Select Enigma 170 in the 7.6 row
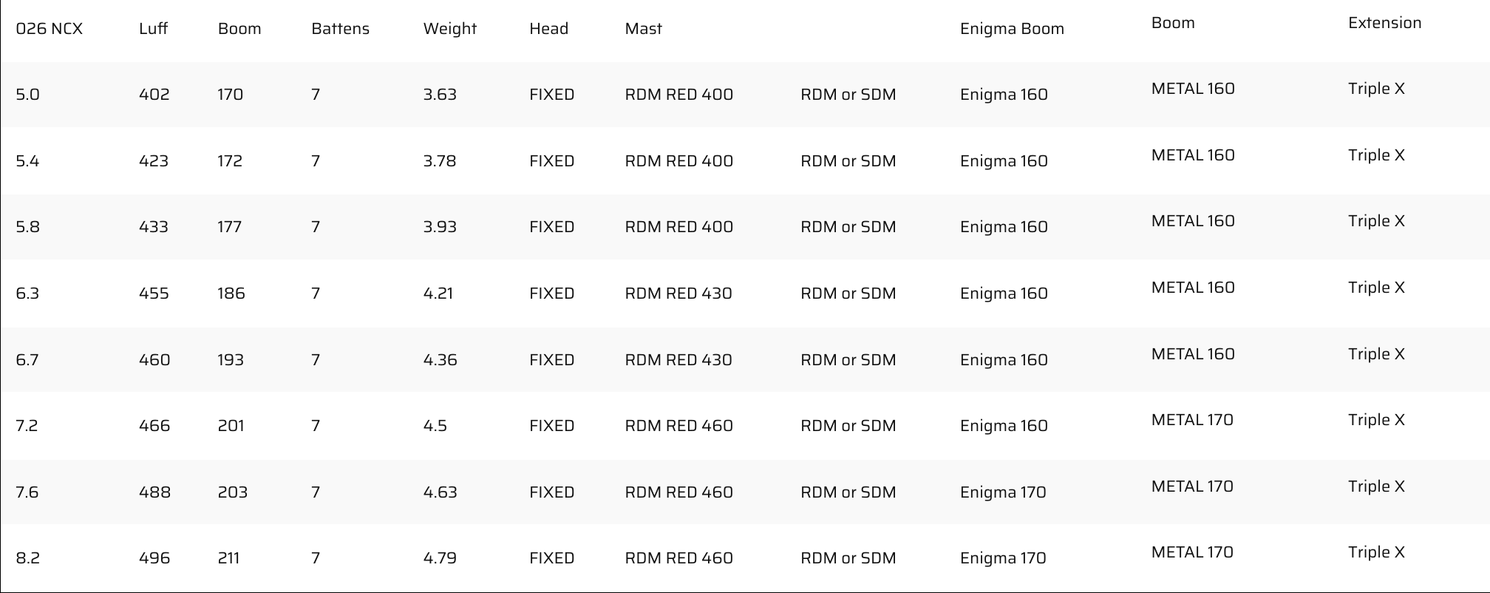This screenshot has width=1490, height=593. 1003,492
